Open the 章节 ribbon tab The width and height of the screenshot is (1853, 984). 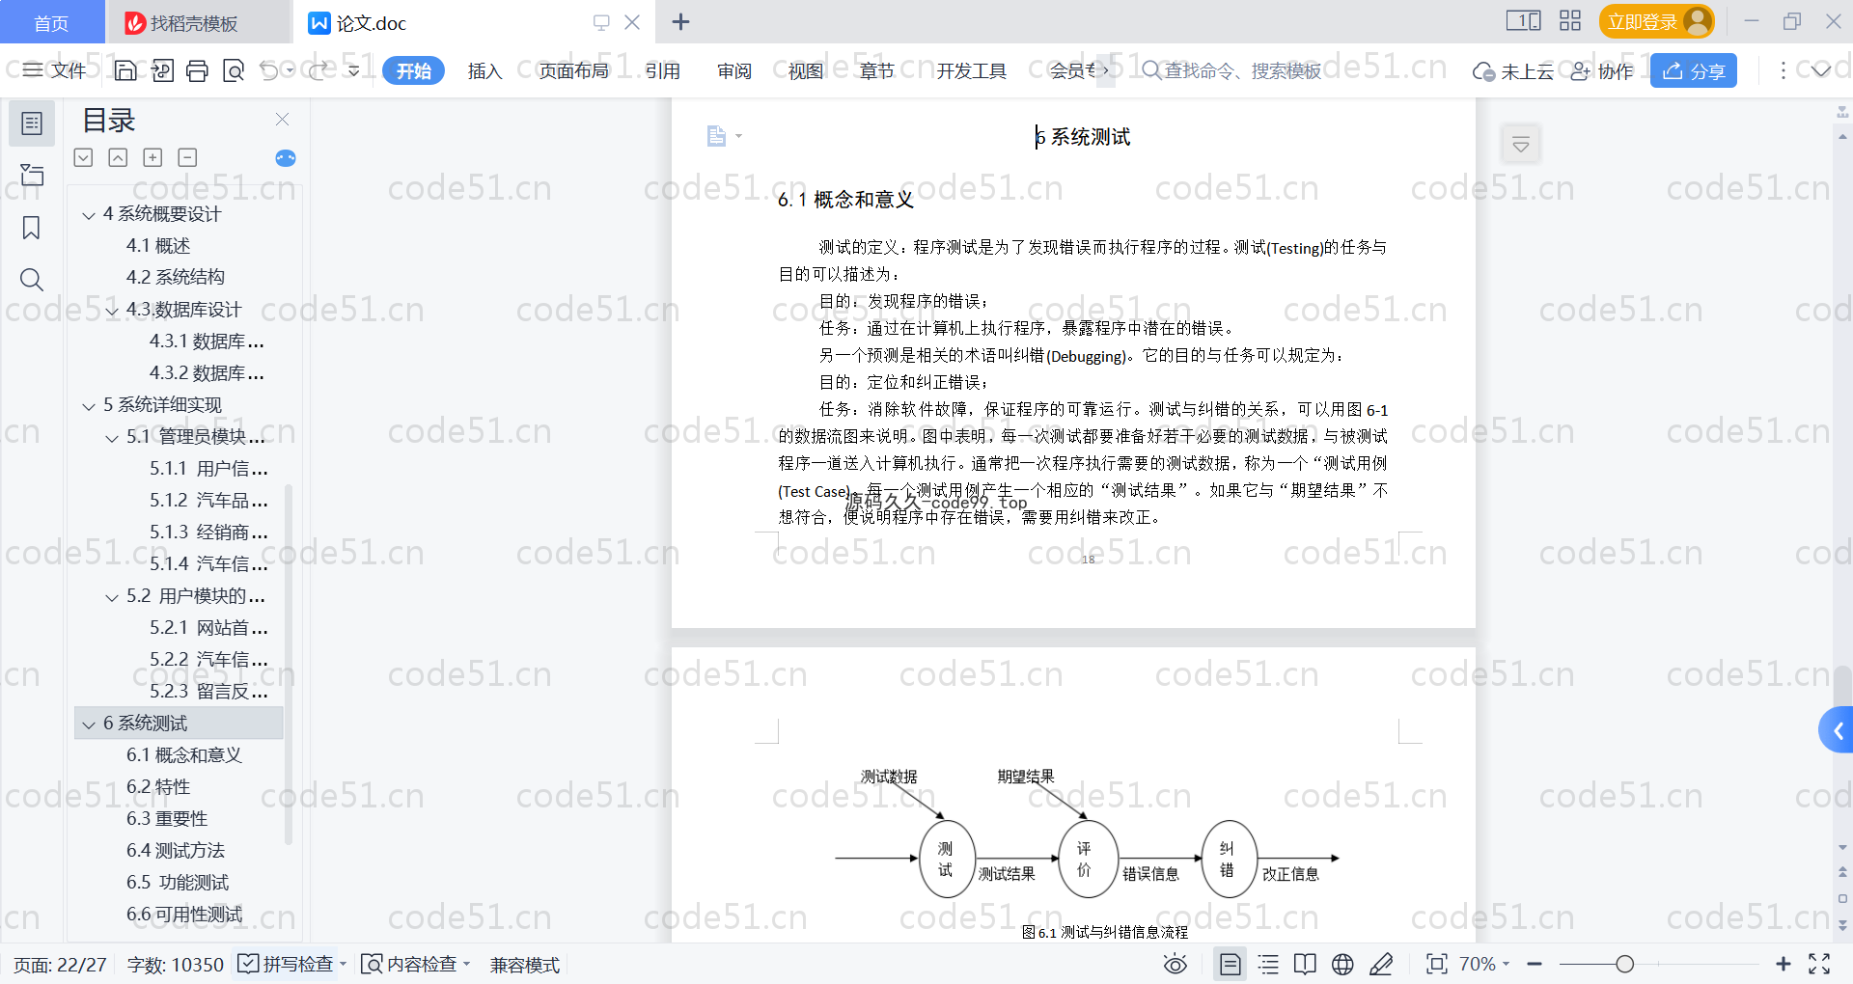coord(877,70)
